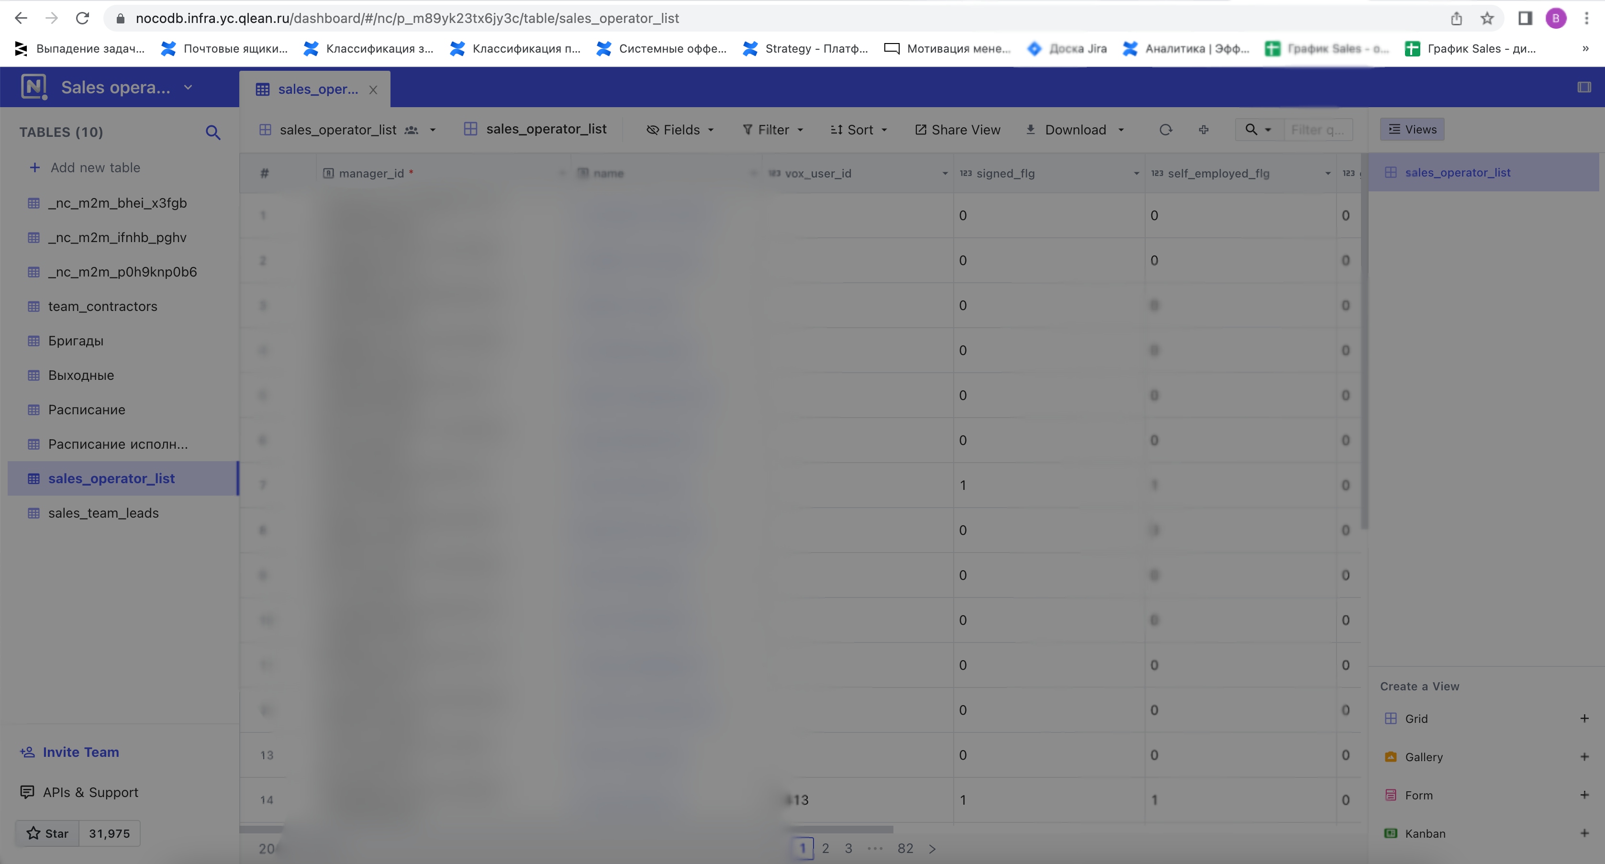Click the Invite Team link
This screenshot has width=1605, height=864.
tap(70, 752)
